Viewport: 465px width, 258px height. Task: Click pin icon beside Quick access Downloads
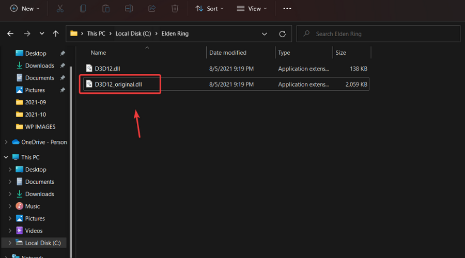click(63, 66)
